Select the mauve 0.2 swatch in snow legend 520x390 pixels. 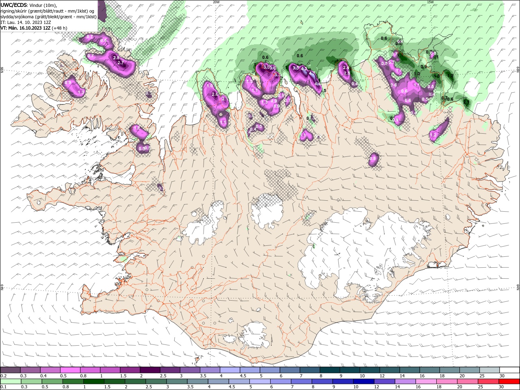10,370
